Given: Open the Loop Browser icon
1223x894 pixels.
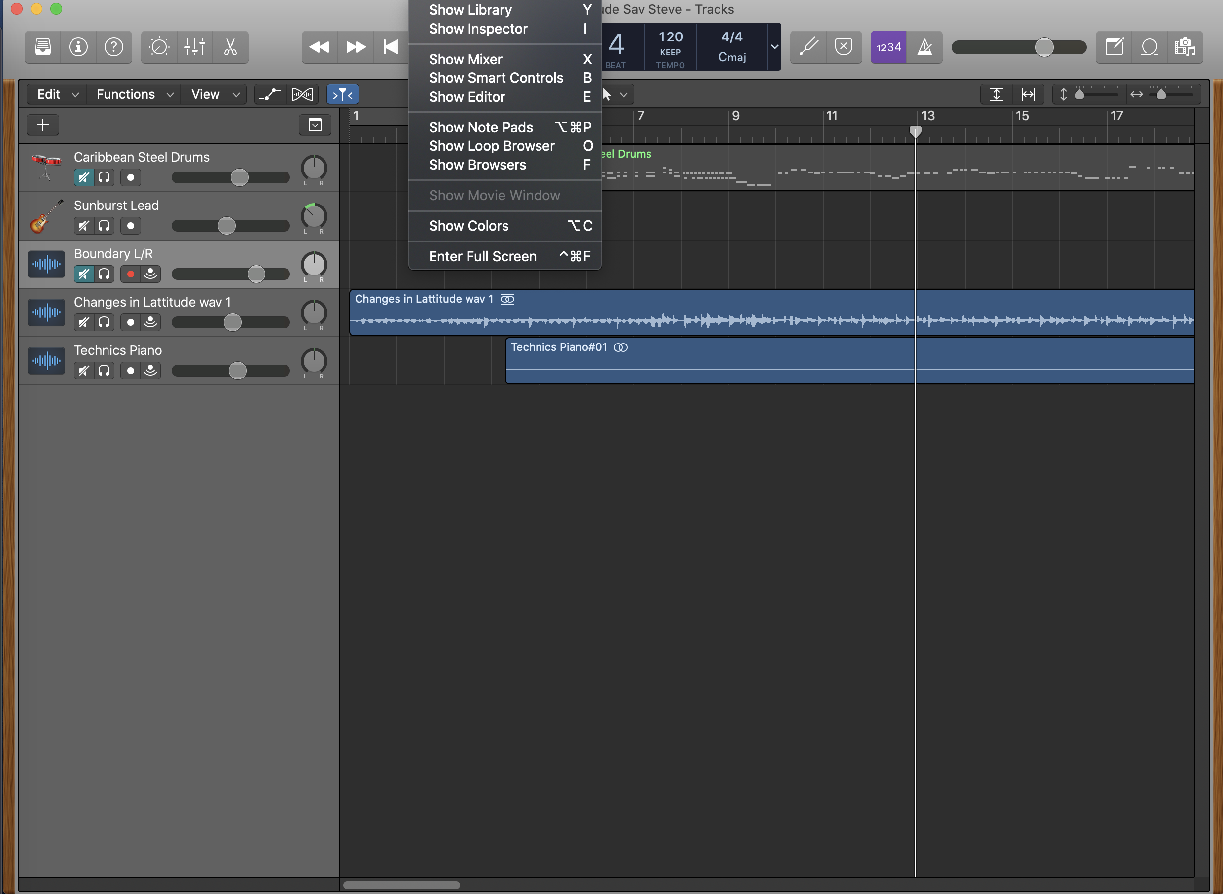Looking at the screenshot, I should (1150, 47).
